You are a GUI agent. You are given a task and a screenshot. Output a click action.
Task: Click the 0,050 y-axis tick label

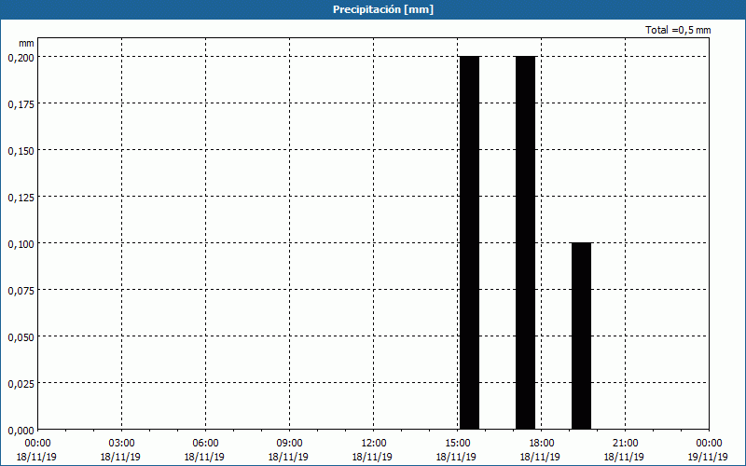point(21,336)
